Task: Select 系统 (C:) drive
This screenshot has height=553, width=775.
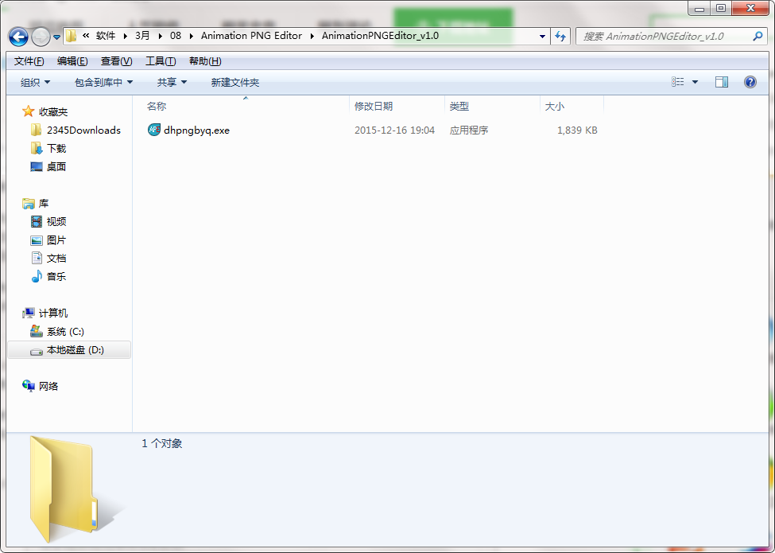Action: click(x=65, y=332)
